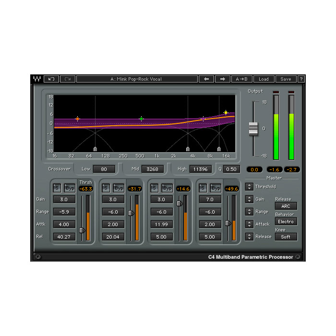Solo band 1 with its S button
This screenshot has height=336, width=336.
57,188
